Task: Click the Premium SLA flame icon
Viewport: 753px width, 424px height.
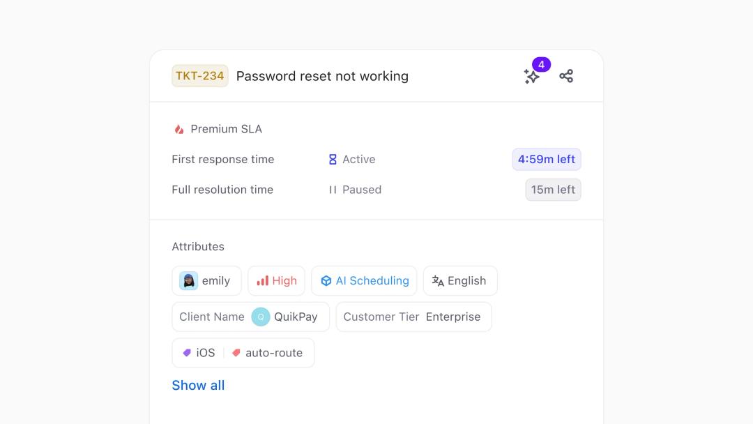Action: 177,128
